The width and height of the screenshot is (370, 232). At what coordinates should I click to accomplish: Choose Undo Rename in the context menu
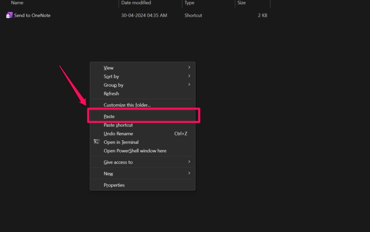click(118, 134)
